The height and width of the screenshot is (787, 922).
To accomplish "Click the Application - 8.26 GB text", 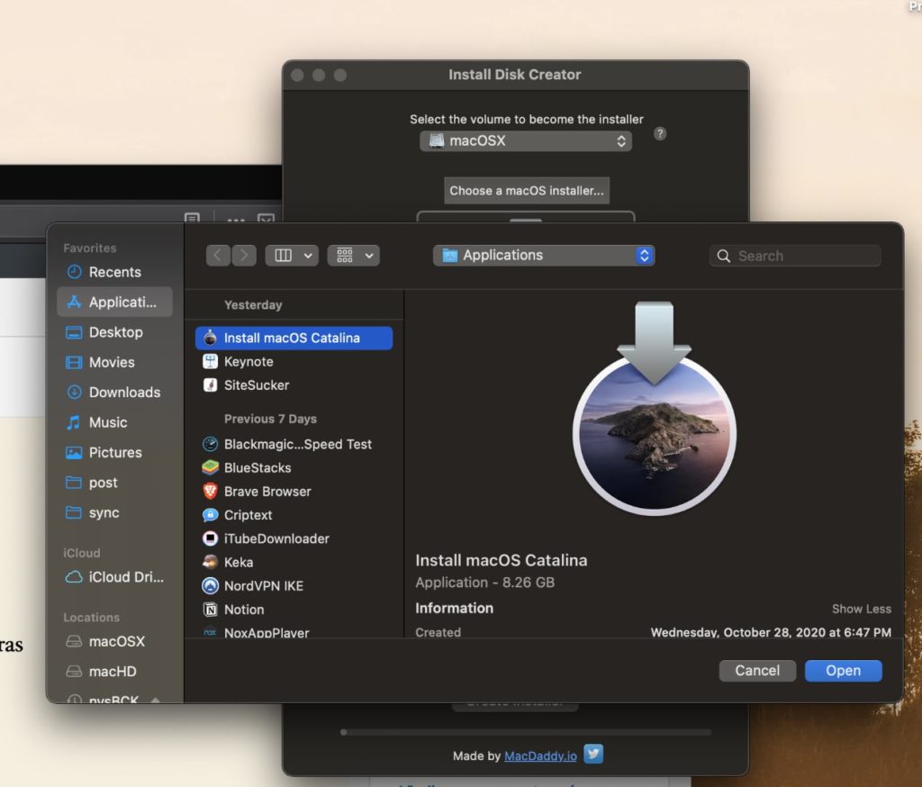I will (x=484, y=583).
